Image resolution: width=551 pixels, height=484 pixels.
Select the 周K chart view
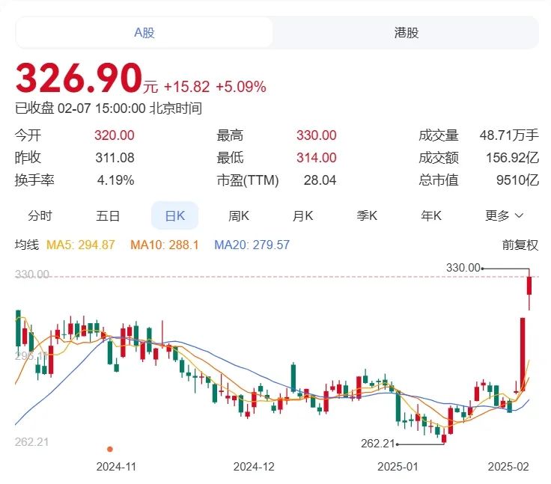[x=239, y=215]
